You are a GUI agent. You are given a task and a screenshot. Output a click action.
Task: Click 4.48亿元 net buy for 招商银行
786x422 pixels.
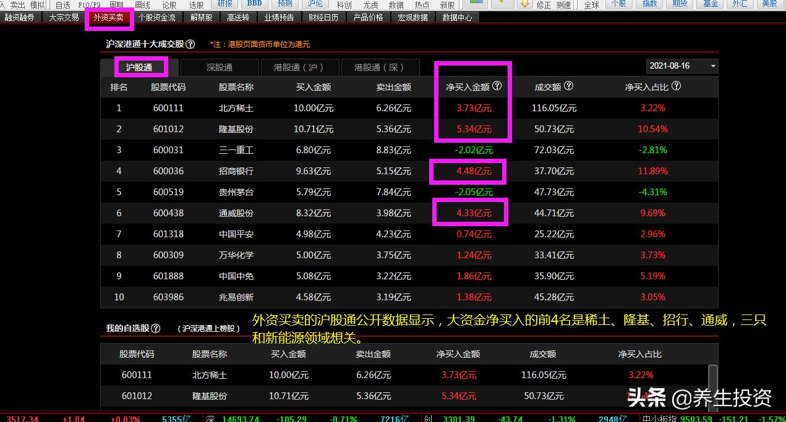pyautogui.click(x=474, y=171)
